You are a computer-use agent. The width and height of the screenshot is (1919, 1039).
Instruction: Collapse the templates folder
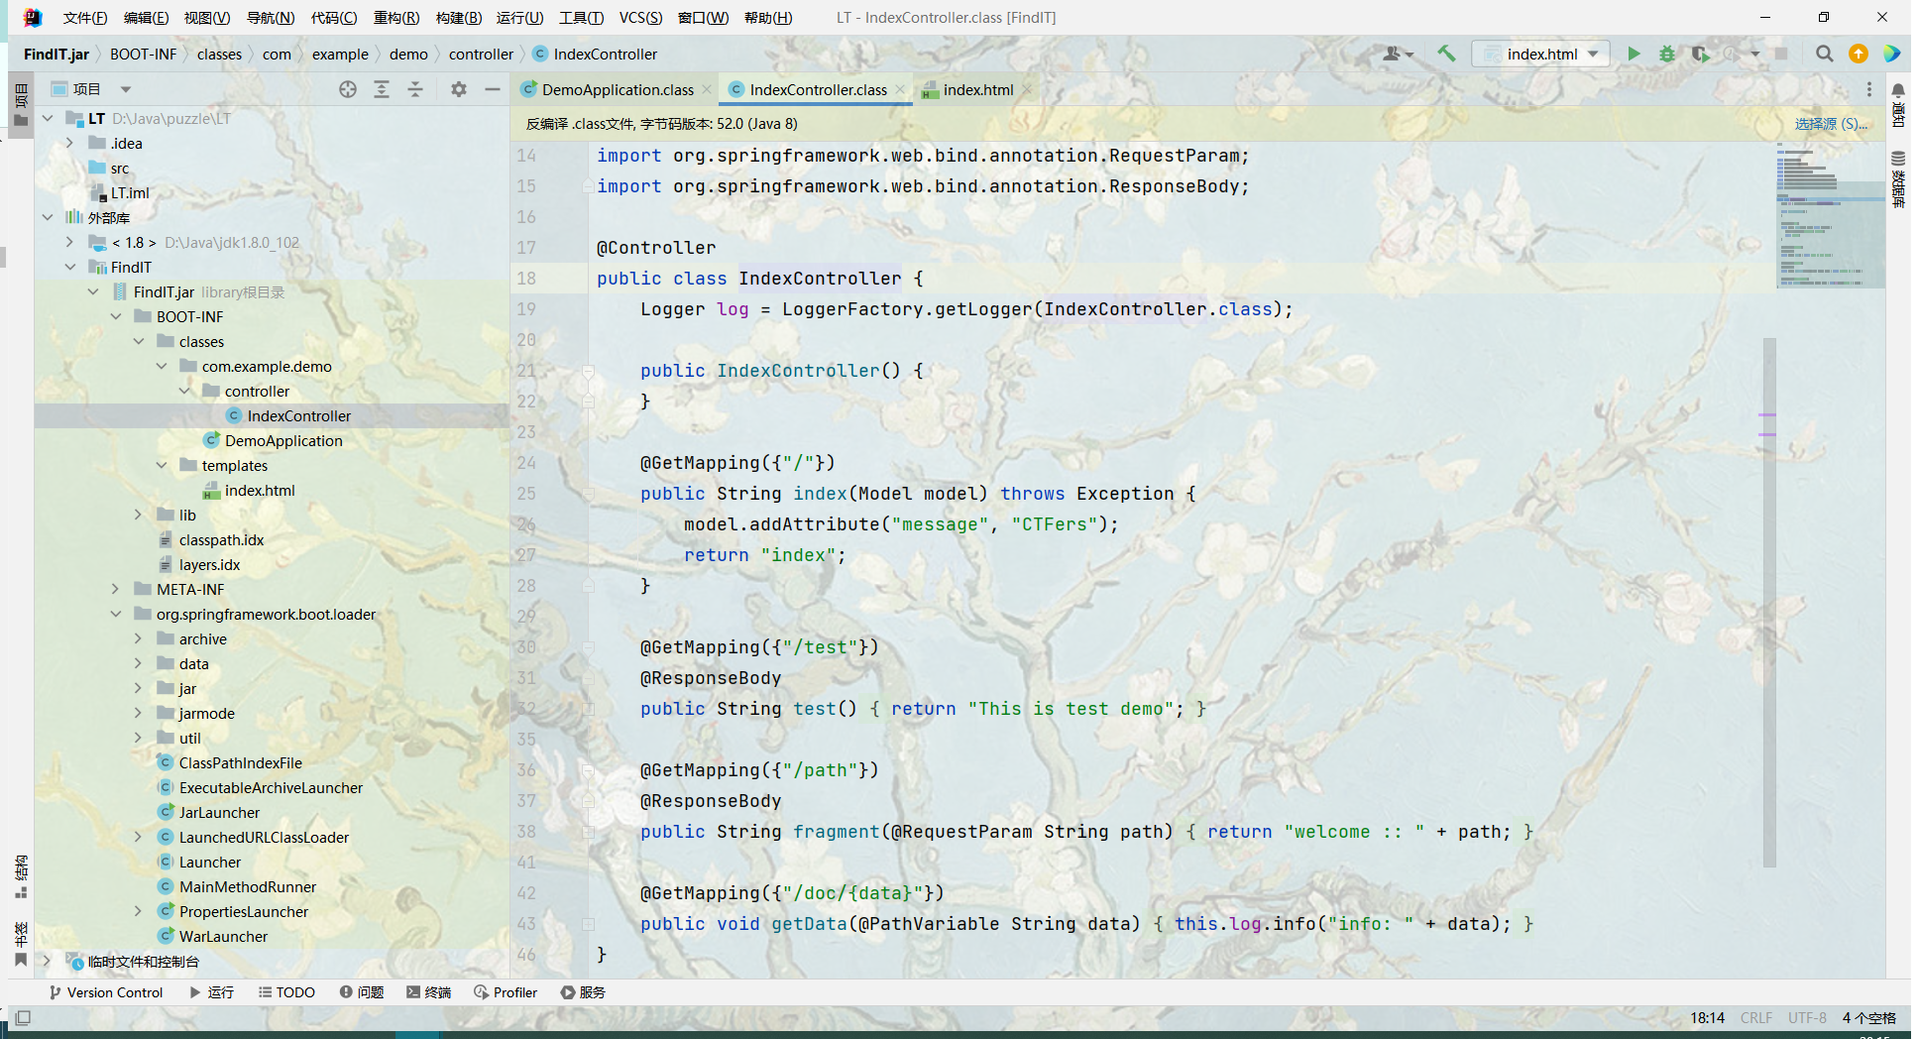pos(162,465)
